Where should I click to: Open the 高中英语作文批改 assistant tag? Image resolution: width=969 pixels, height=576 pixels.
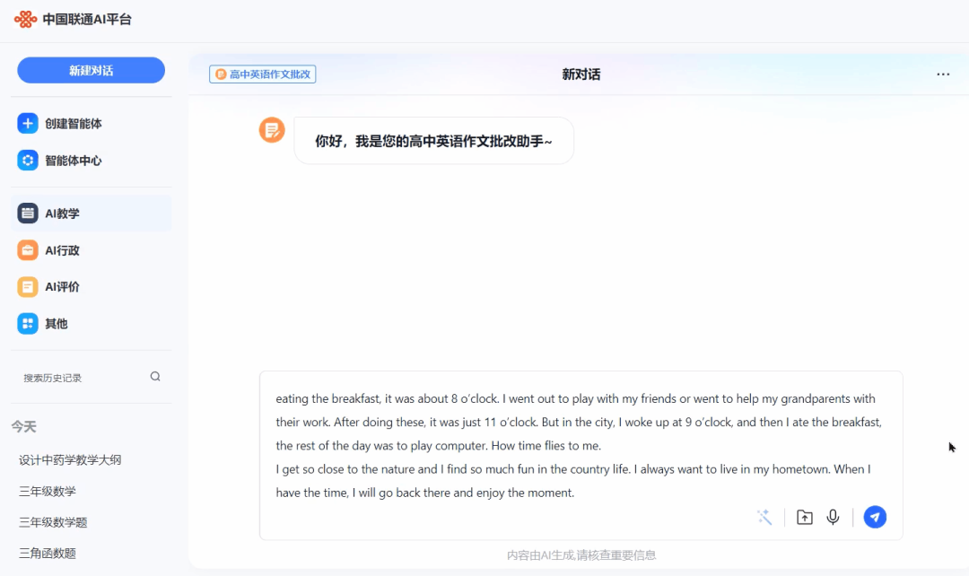(262, 74)
